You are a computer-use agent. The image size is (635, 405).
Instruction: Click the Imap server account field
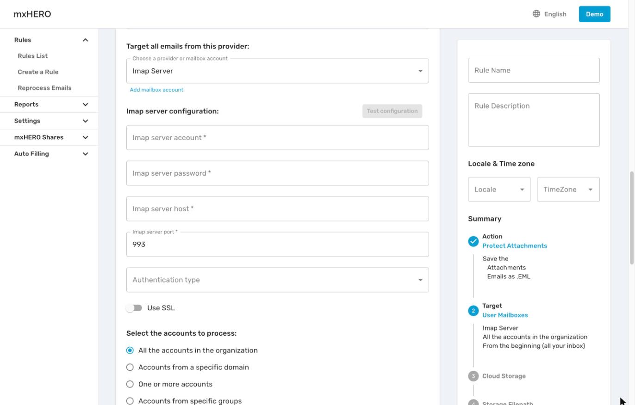[x=278, y=138]
